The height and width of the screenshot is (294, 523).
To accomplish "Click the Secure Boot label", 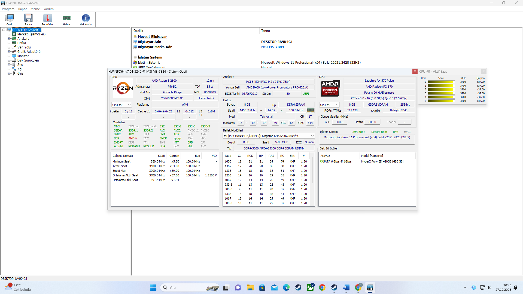I will click(x=379, y=132).
